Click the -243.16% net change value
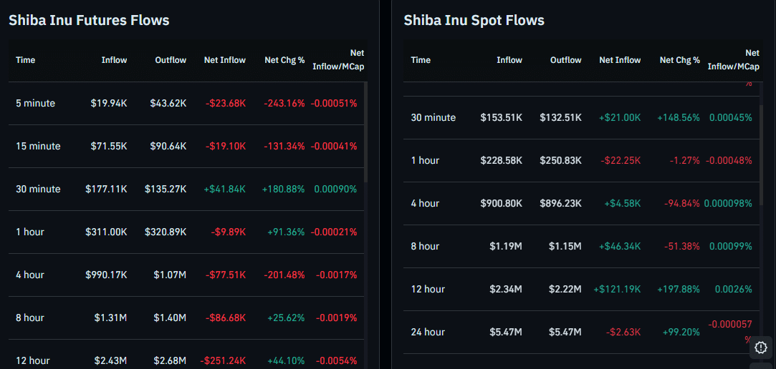This screenshot has height=369, width=776. (284, 103)
